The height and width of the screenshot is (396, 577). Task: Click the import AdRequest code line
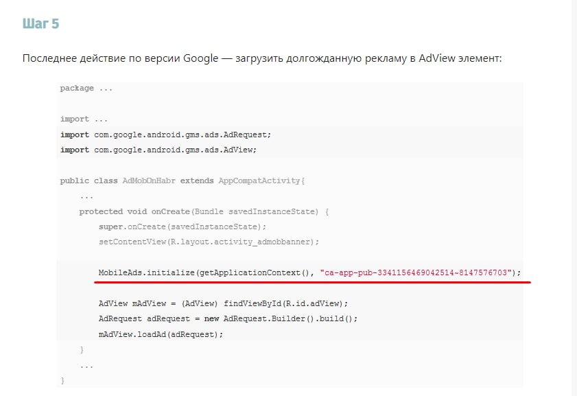tap(165, 135)
